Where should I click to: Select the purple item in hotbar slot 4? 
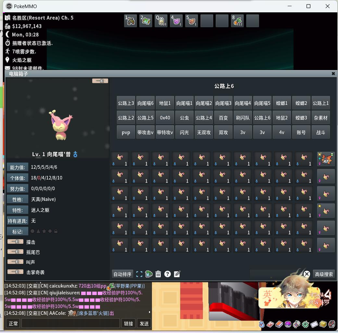point(176,21)
